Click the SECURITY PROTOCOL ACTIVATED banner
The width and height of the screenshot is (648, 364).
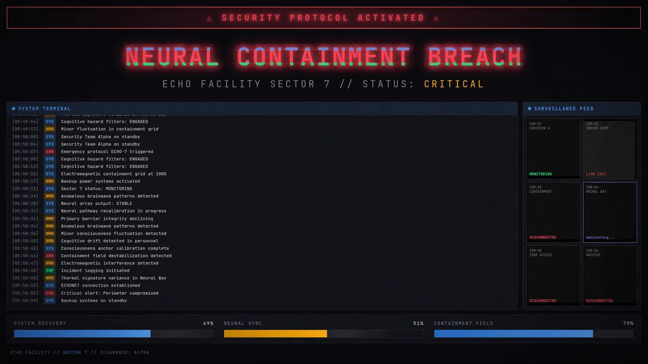[323, 18]
